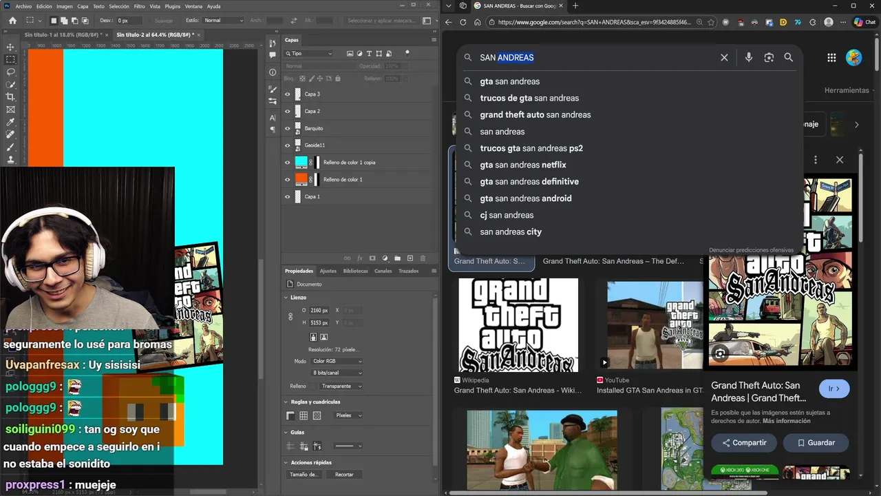
Task: Open the Píxeles units dropdown
Action: pyautogui.click(x=348, y=415)
